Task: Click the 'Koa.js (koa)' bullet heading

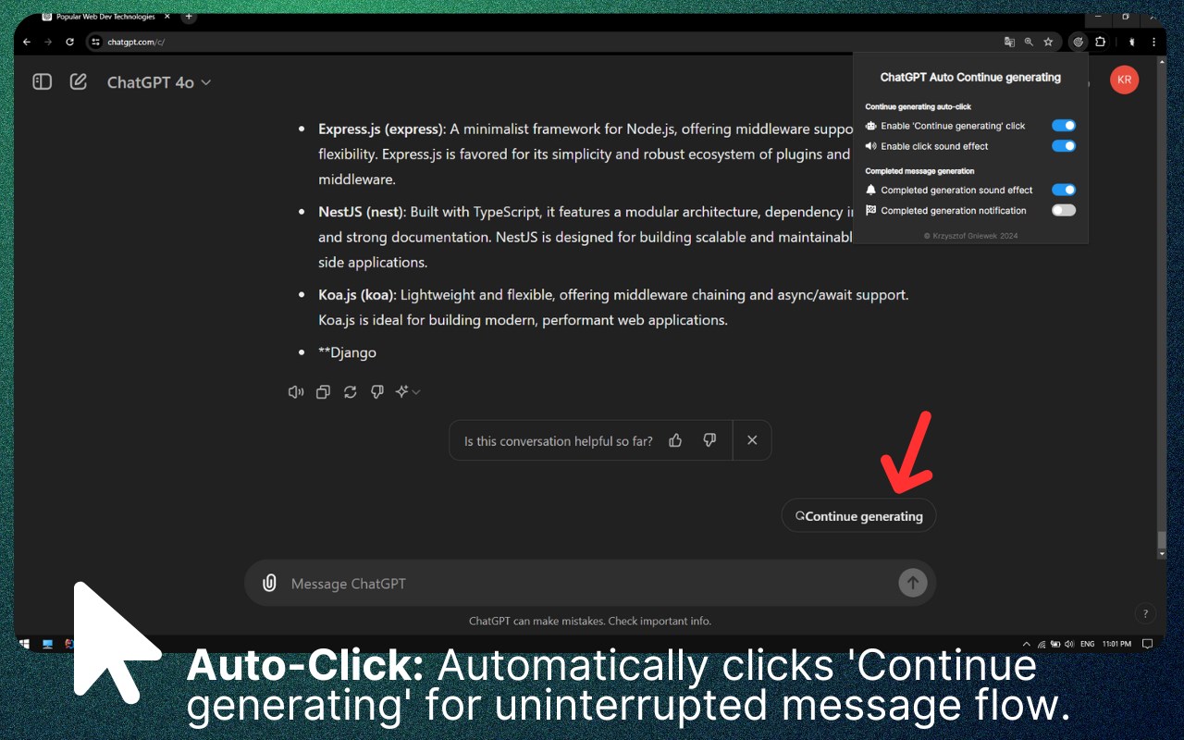Action: point(357,295)
